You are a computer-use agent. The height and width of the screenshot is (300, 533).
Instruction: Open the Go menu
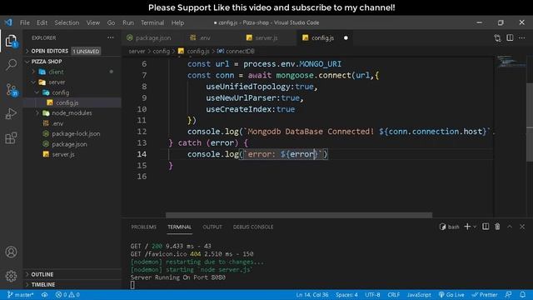111,22
